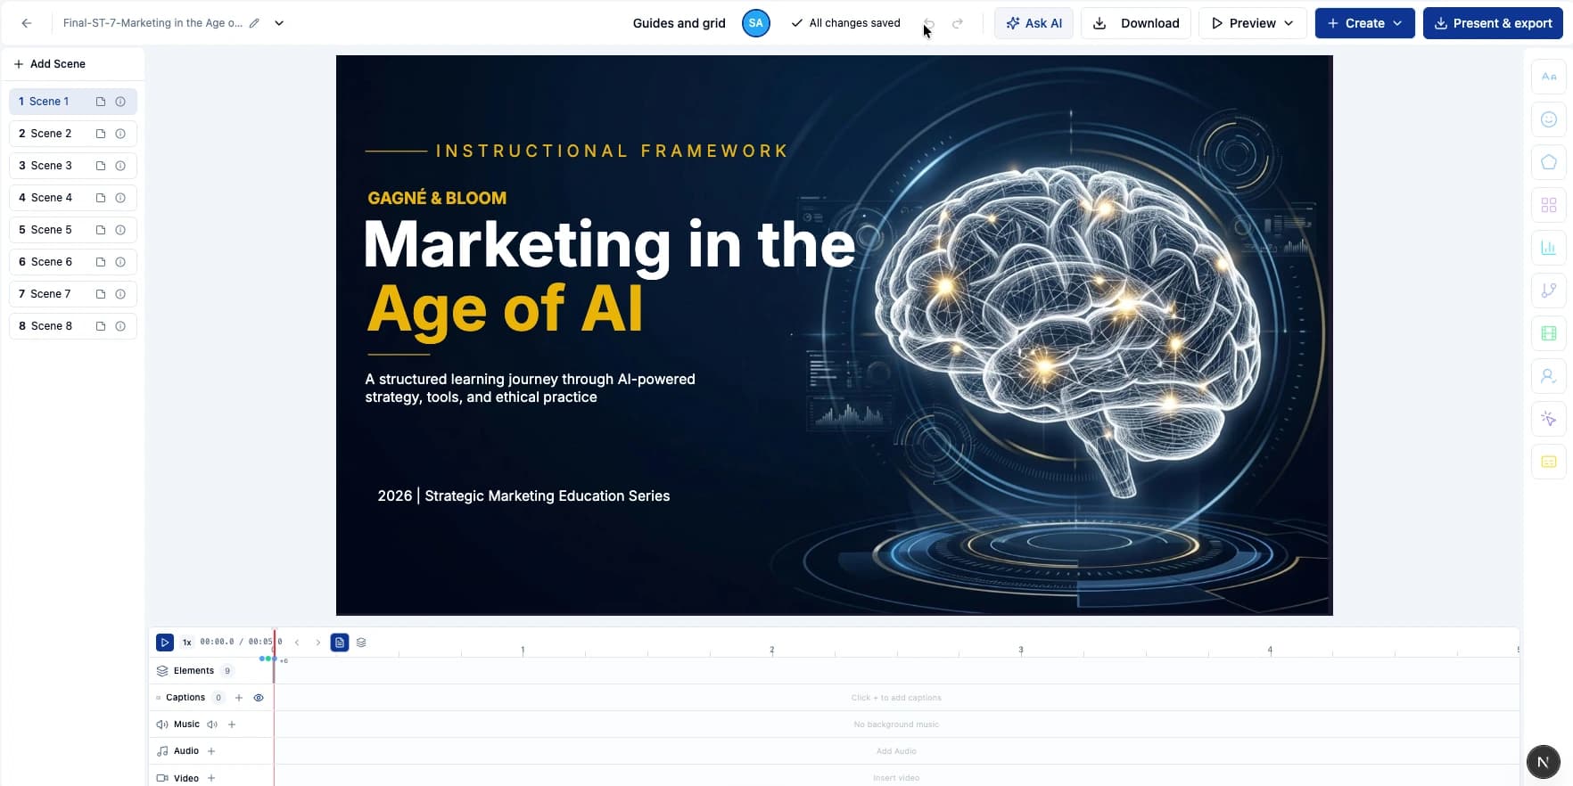
Task: Add music with the plus icon
Action: (232, 725)
